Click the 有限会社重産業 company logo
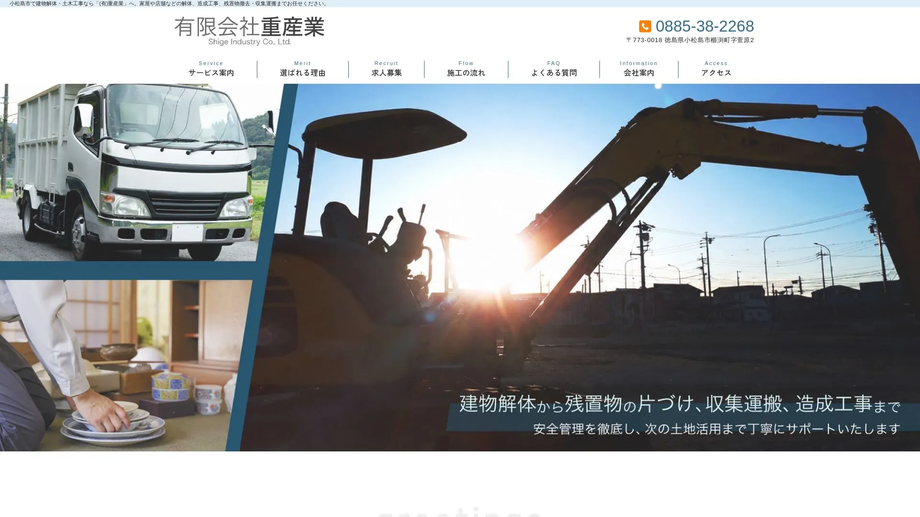920x517 pixels. tap(249, 31)
